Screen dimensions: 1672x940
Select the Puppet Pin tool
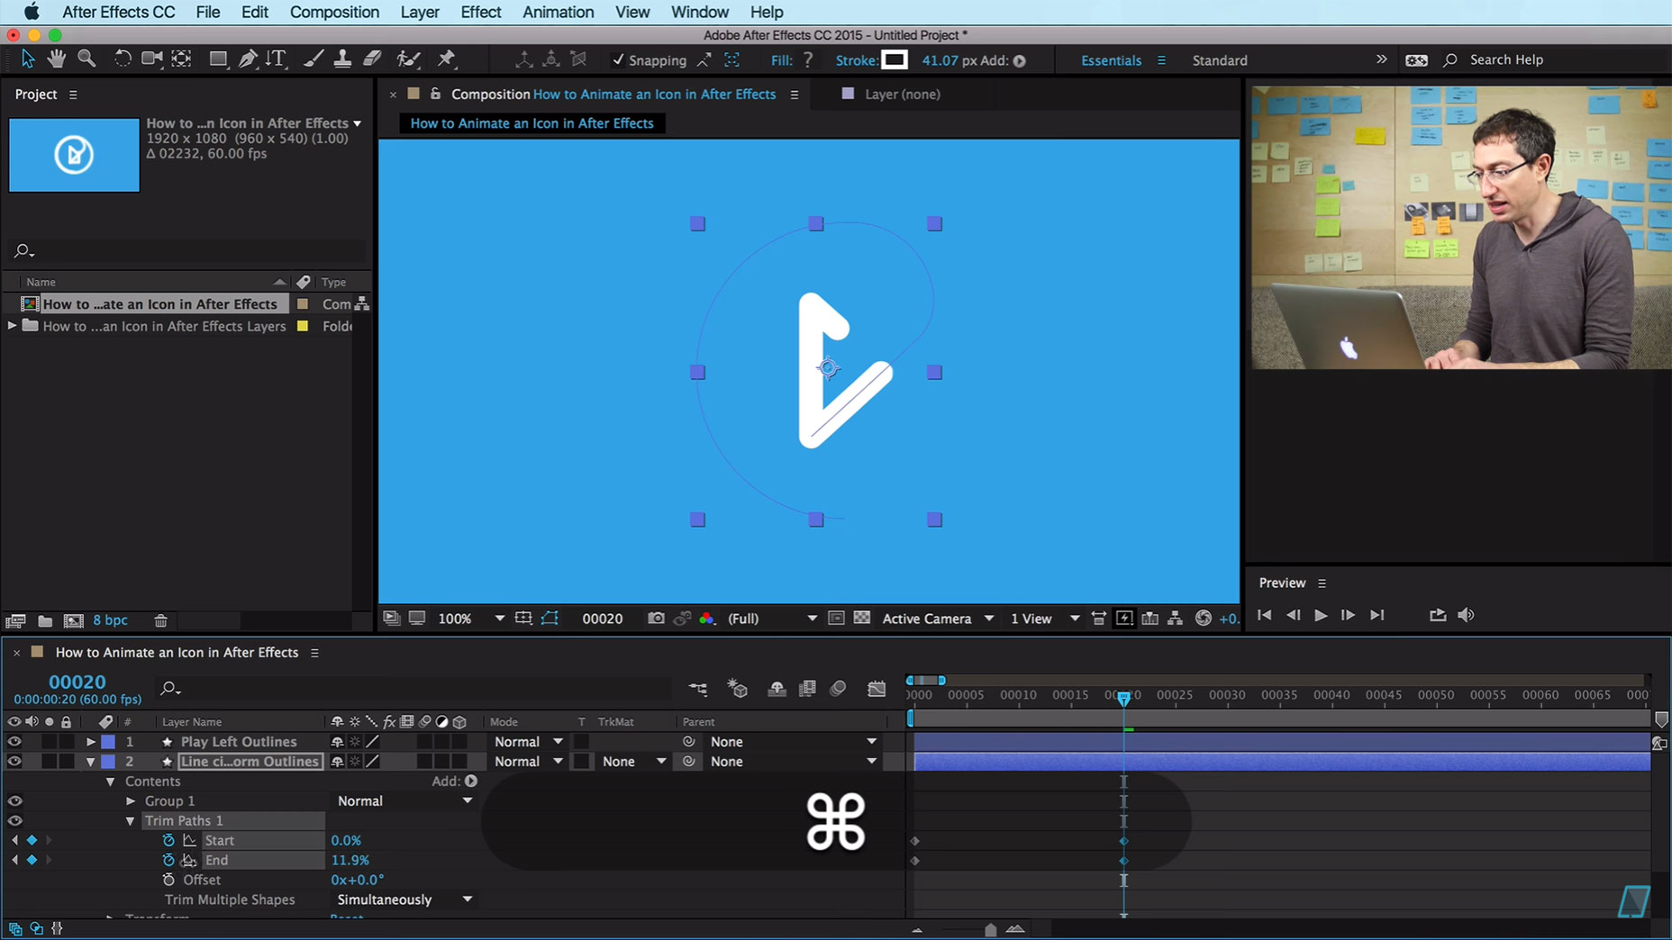447,59
